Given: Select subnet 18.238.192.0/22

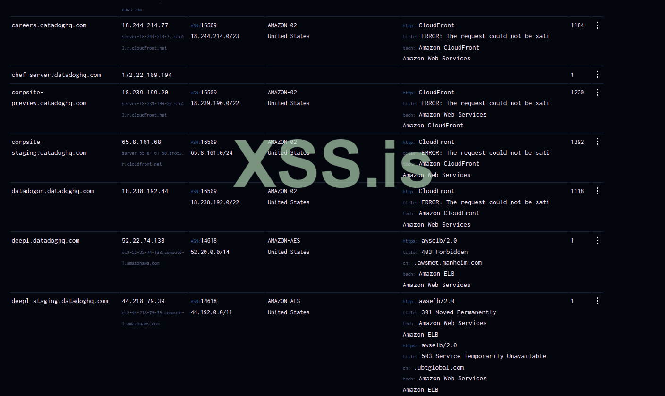Looking at the screenshot, I should (215, 202).
